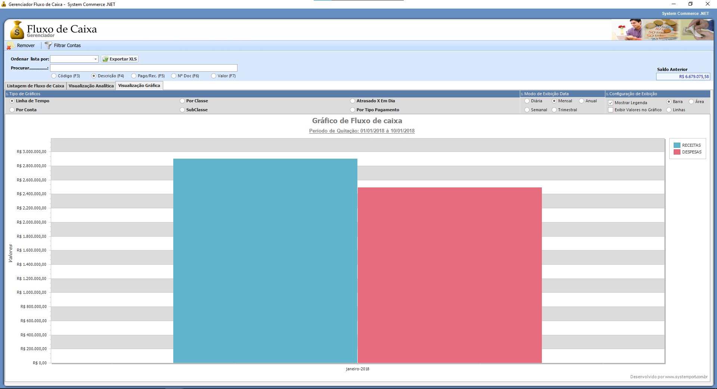Click the DESPESAS red legend swatch
Screen dimensions: 717x389
[x=677, y=152]
